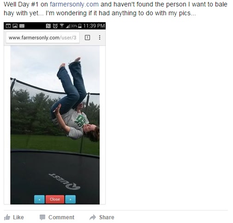Viewport: 233px width, 223px height.
Task: Click the Comment speech bubble icon
Action: (42, 217)
